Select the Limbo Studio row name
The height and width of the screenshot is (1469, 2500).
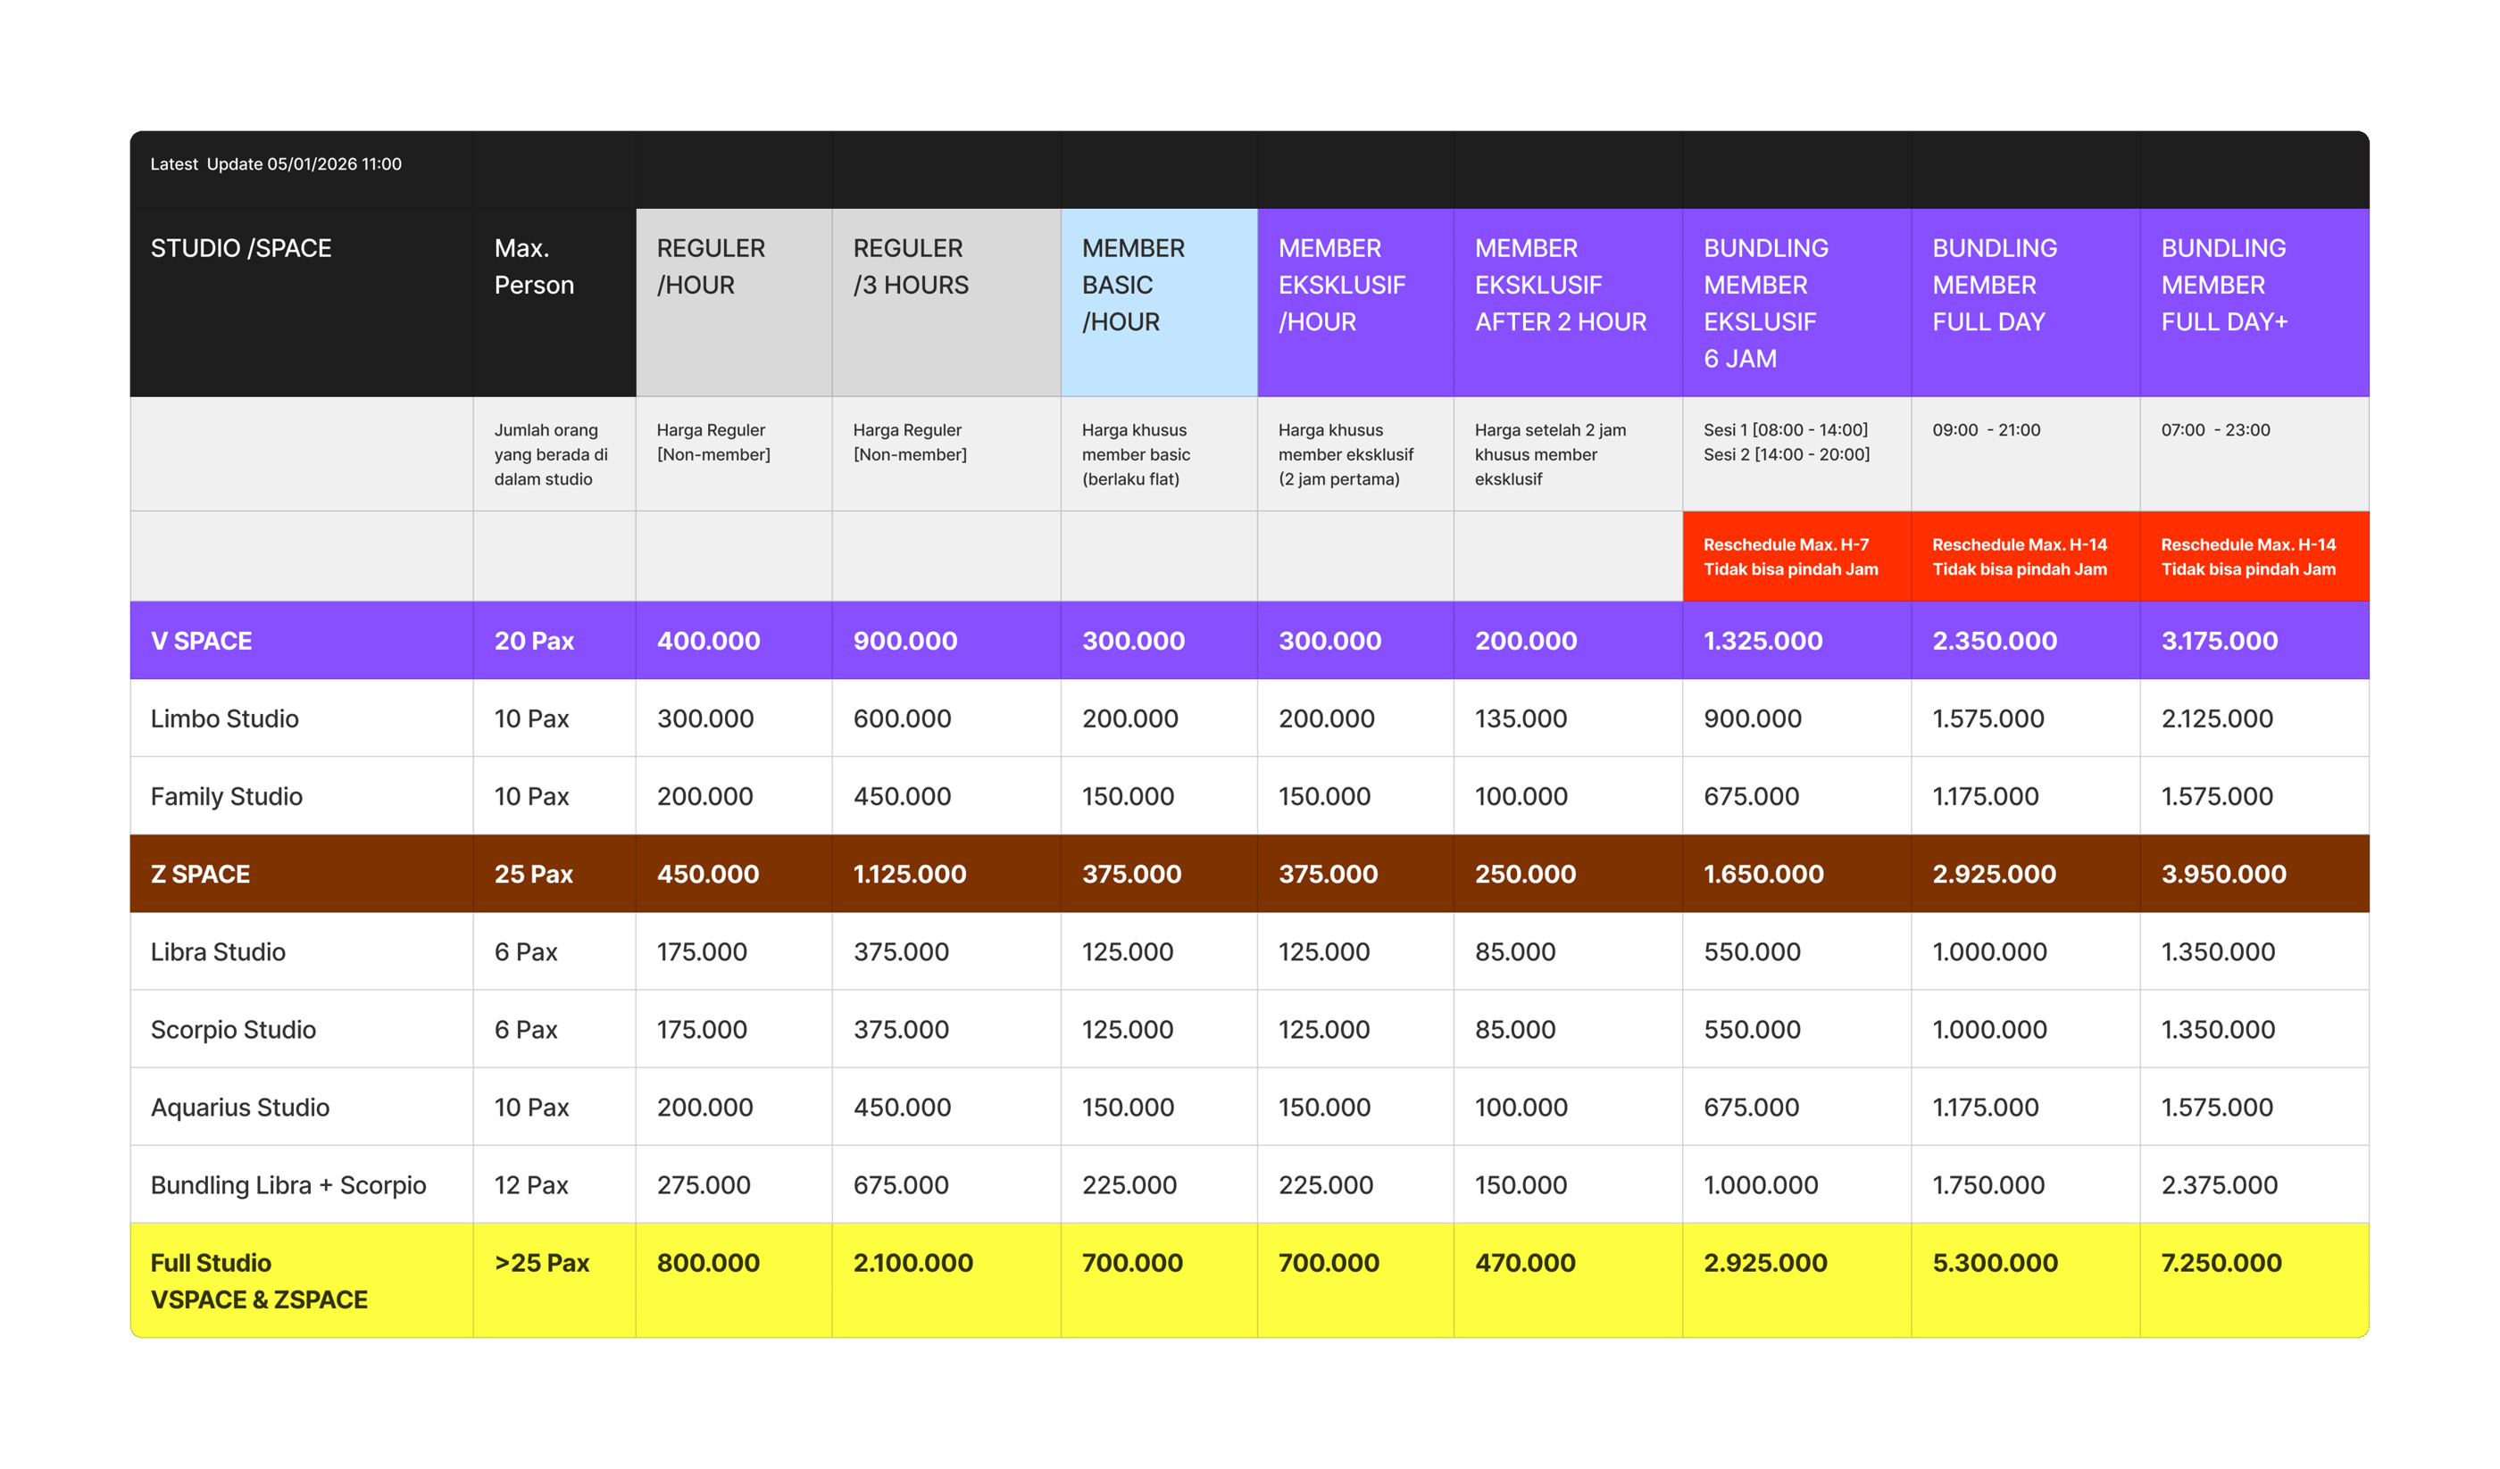224,718
